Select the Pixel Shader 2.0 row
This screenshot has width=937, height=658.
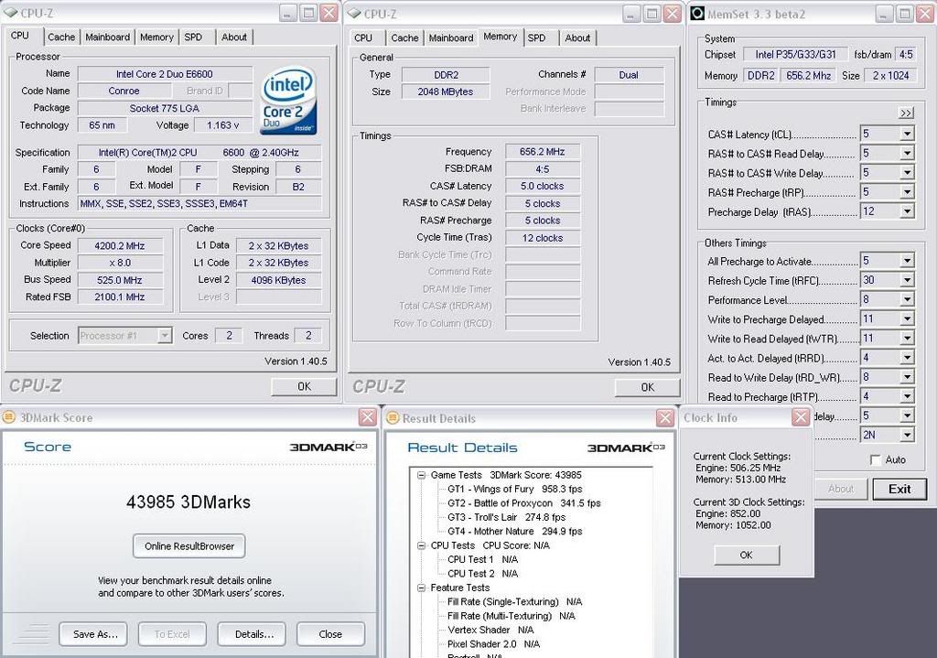493,644
